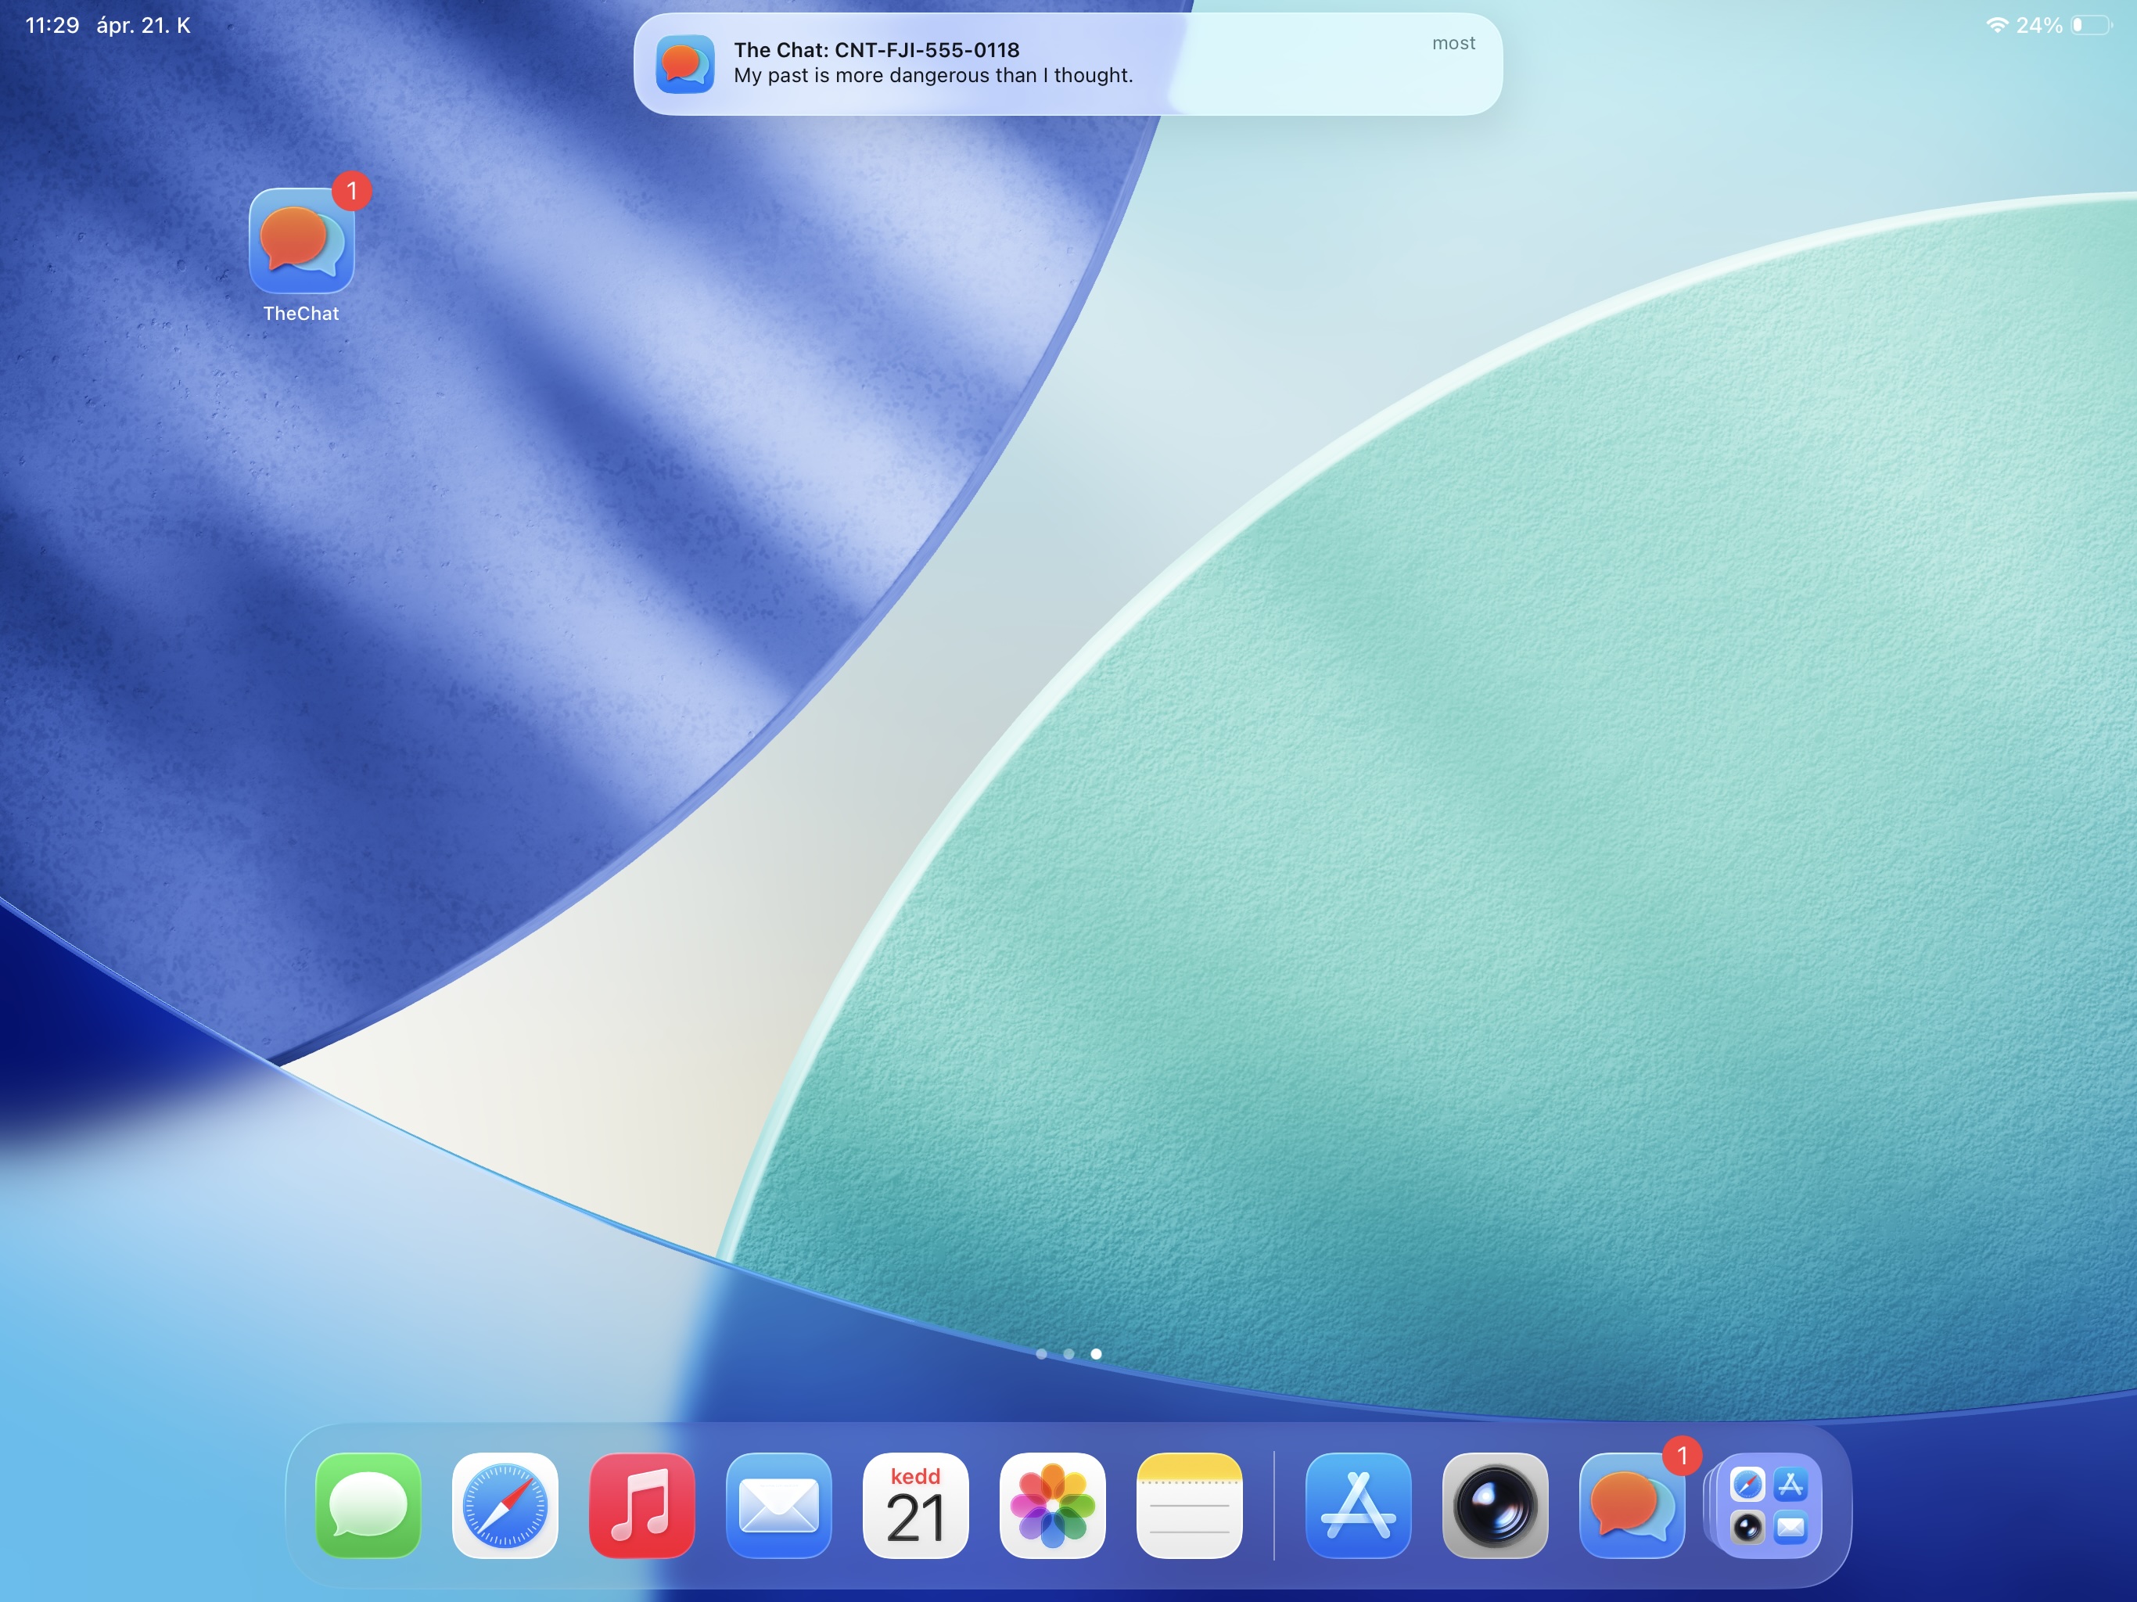The image size is (2137, 1602).
Task: Tap TheChat icon in notification banner
Action: 685,65
